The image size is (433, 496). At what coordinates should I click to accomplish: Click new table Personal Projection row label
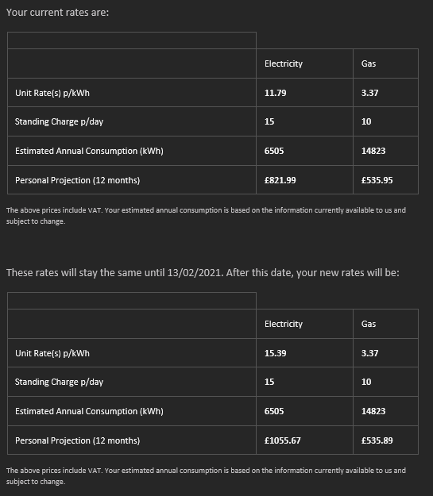[78, 440]
